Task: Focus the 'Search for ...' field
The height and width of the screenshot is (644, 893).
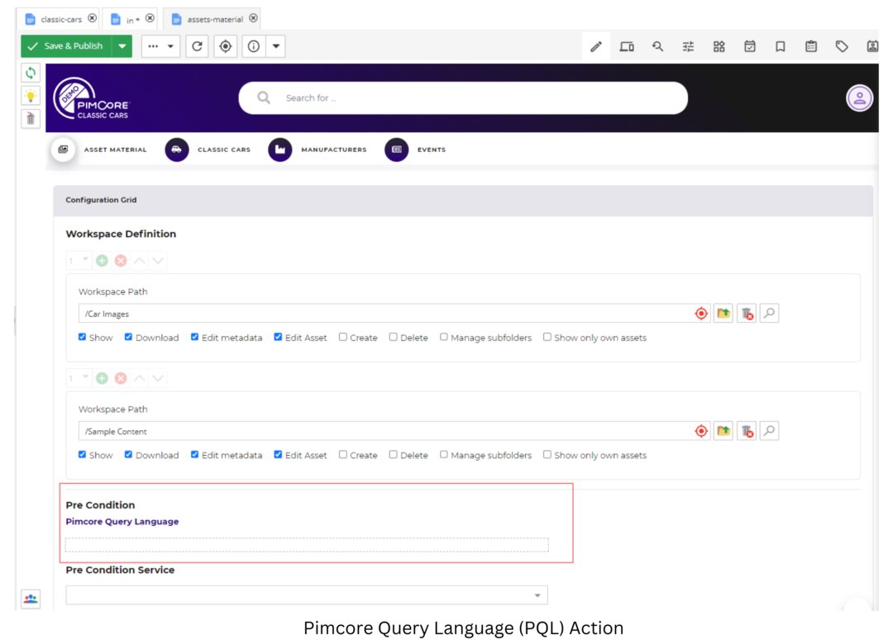Action: click(463, 98)
